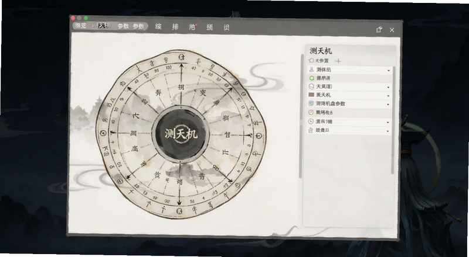Click the purple person icon in the first panel row
Viewport: 469px width, 257px height.
[311, 70]
